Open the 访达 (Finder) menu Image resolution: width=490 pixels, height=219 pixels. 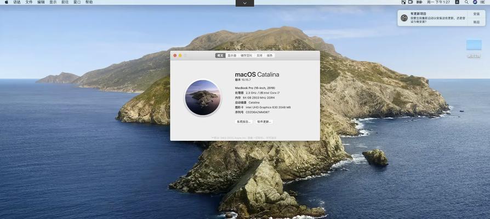click(x=17, y=2)
